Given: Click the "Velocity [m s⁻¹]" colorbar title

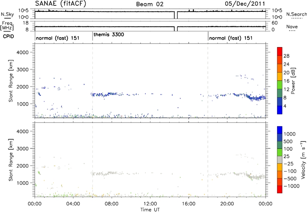Looking at the screenshot, I should coord(303,160).
